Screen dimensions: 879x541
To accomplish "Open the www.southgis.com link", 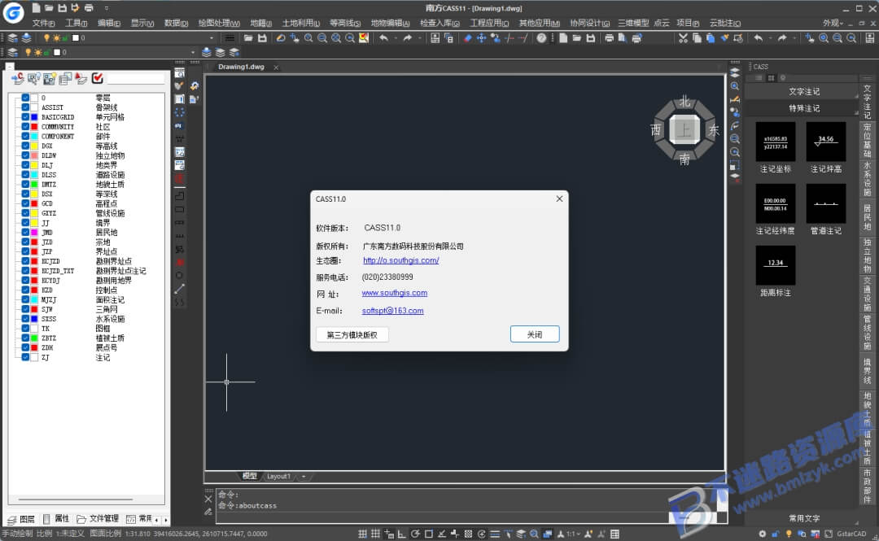I will 394,293.
